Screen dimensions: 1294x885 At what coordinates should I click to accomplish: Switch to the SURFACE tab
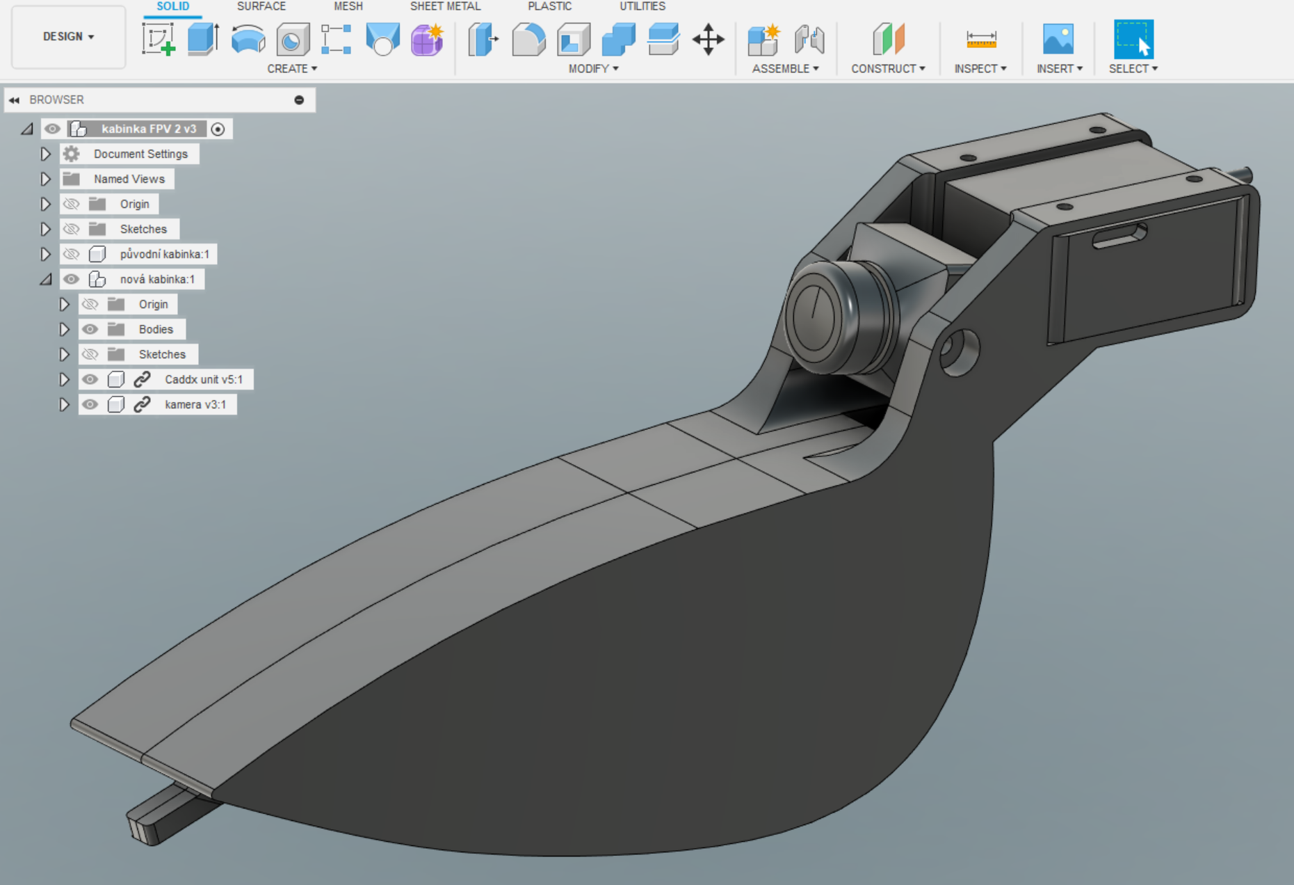click(261, 6)
